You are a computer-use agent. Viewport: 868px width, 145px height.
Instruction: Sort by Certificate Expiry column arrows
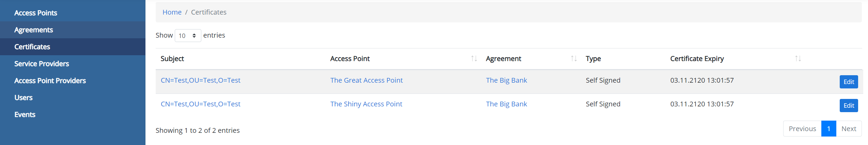point(798,59)
